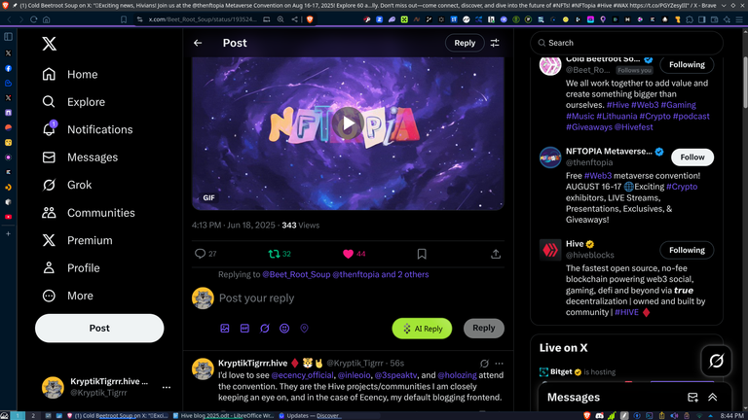The image size is (748, 420).
Task: Go to Home in sidebar
Action: tap(70, 74)
